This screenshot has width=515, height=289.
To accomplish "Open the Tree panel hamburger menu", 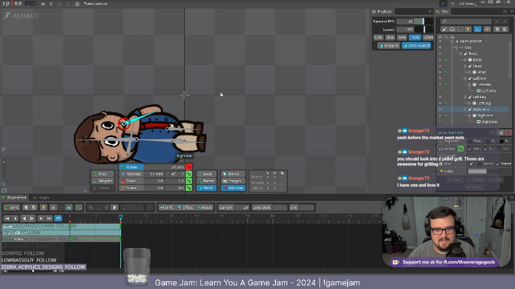I will pos(511,11).
